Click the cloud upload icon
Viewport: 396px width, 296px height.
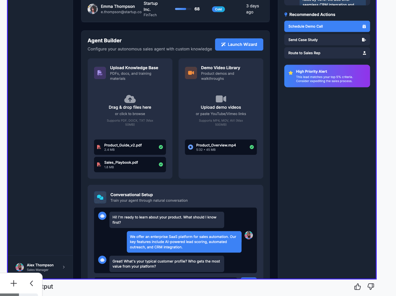coord(130,99)
